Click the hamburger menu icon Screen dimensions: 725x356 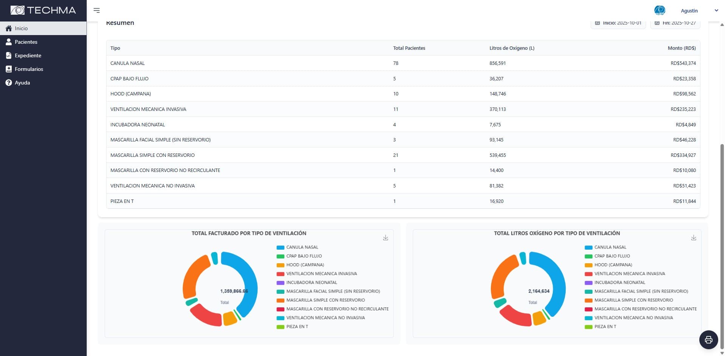coord(97,11)
